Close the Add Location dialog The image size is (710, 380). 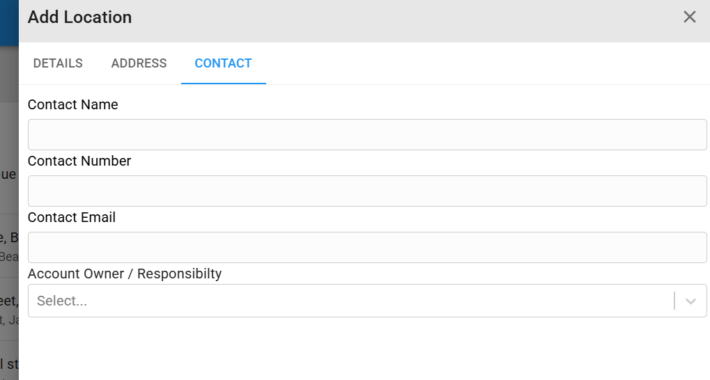tap(689, 17)
